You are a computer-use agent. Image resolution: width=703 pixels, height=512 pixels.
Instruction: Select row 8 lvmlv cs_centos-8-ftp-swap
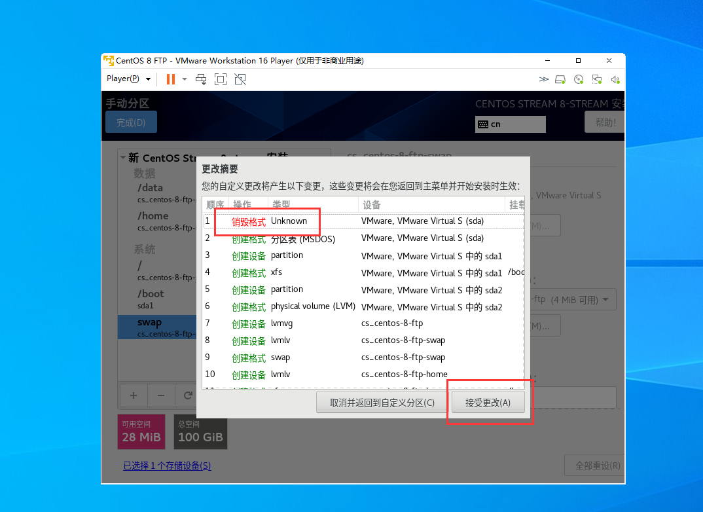363,340
